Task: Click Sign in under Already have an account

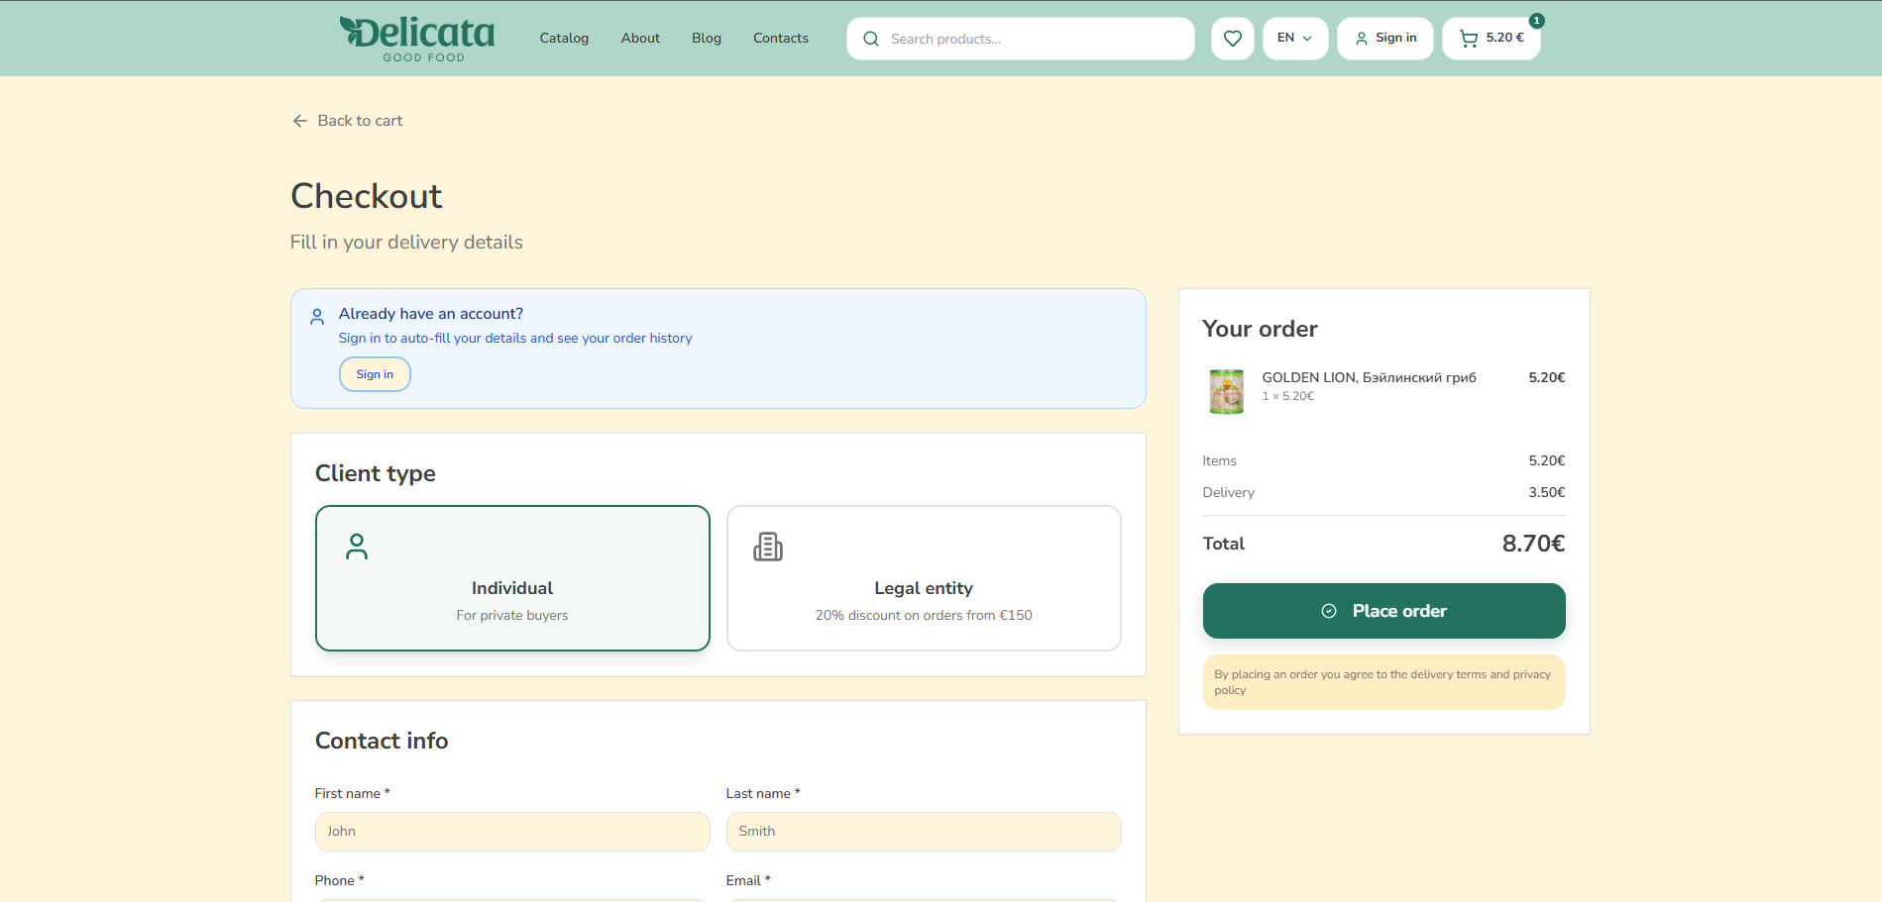Action: point(375,374)
